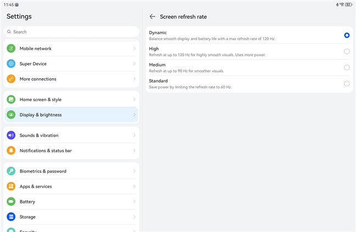Select the Medium 90 Hz radio button
Image resolution: width=356 pixels, height=232 pixels.
pos(347,68)
